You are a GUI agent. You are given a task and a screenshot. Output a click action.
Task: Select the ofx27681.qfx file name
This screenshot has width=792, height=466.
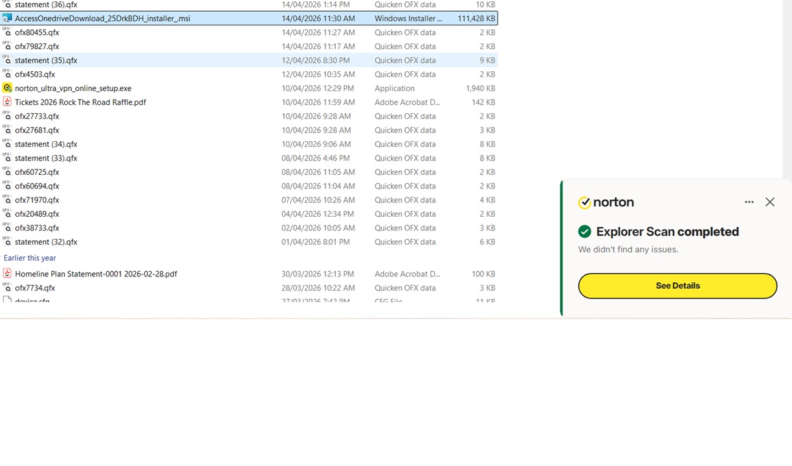pos(37,130)
